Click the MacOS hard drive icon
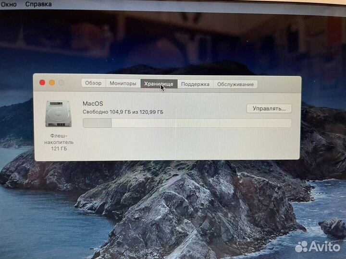The image size is (346, 259). pos(59,114)
